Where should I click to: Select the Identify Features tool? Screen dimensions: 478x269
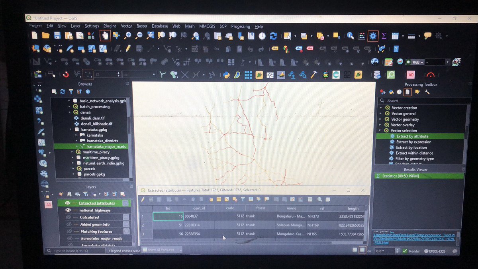(350, 36)
